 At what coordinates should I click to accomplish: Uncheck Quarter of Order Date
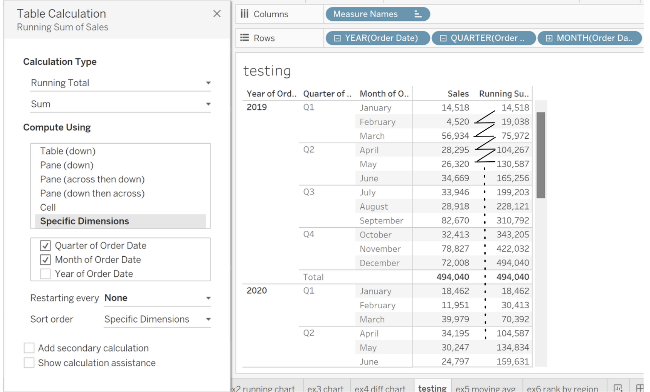pos(46,246)
